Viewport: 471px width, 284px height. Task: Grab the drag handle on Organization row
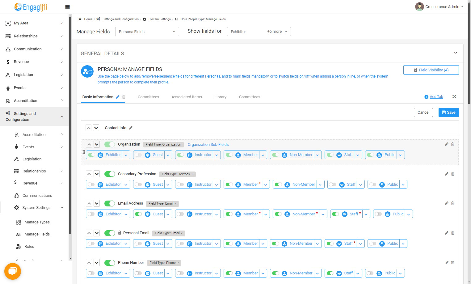click(84, 152)
